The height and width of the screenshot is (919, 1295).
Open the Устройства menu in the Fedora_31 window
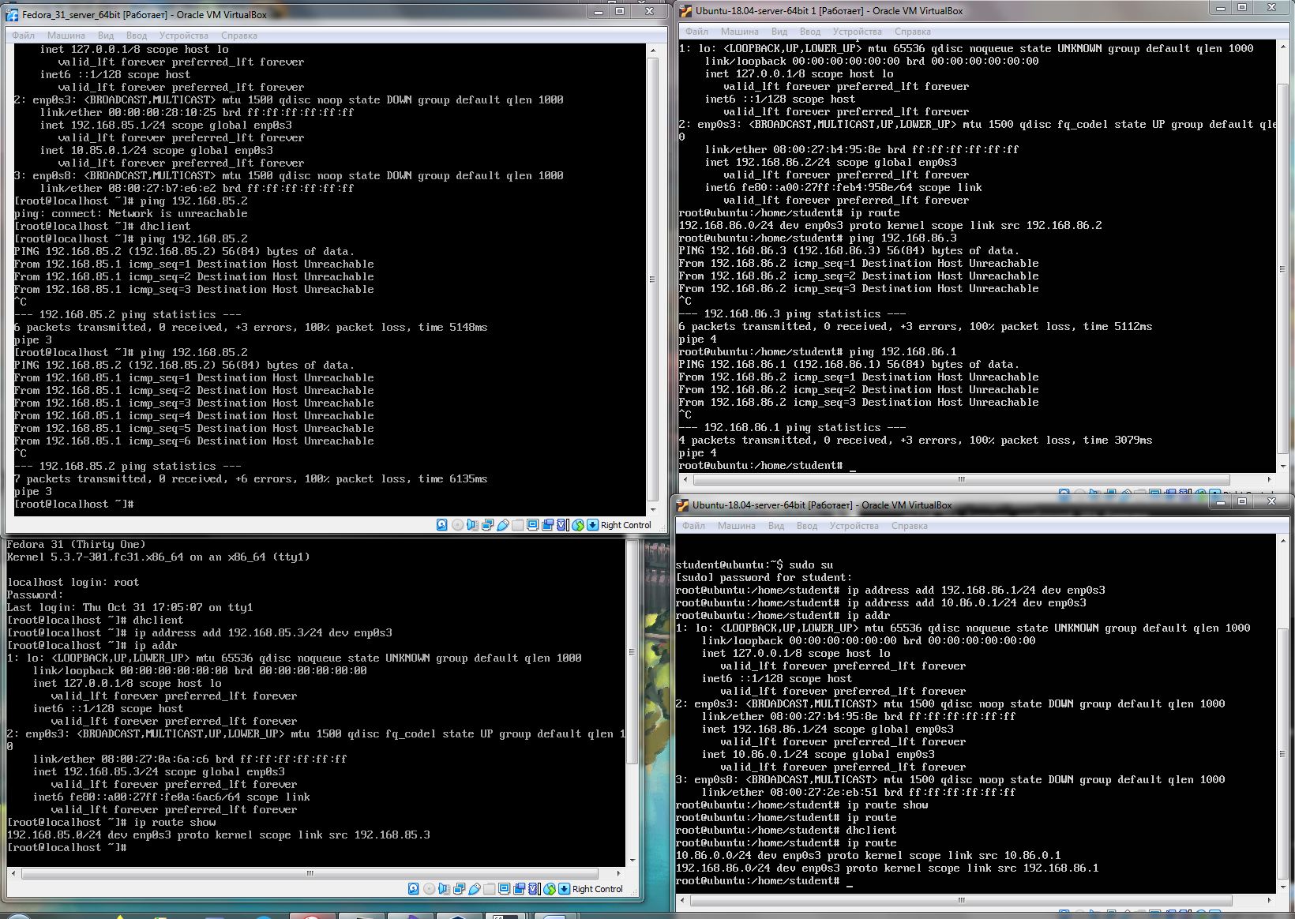pyautogui.click(x=184, y=36)
